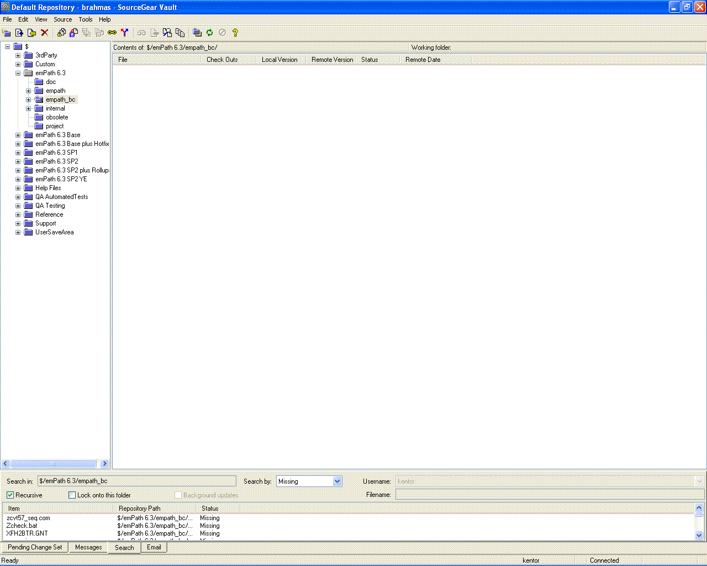Click the Get Latest Version padlock-documents icon
This screenshot has height=566, width=707.
tap(61, 33)
